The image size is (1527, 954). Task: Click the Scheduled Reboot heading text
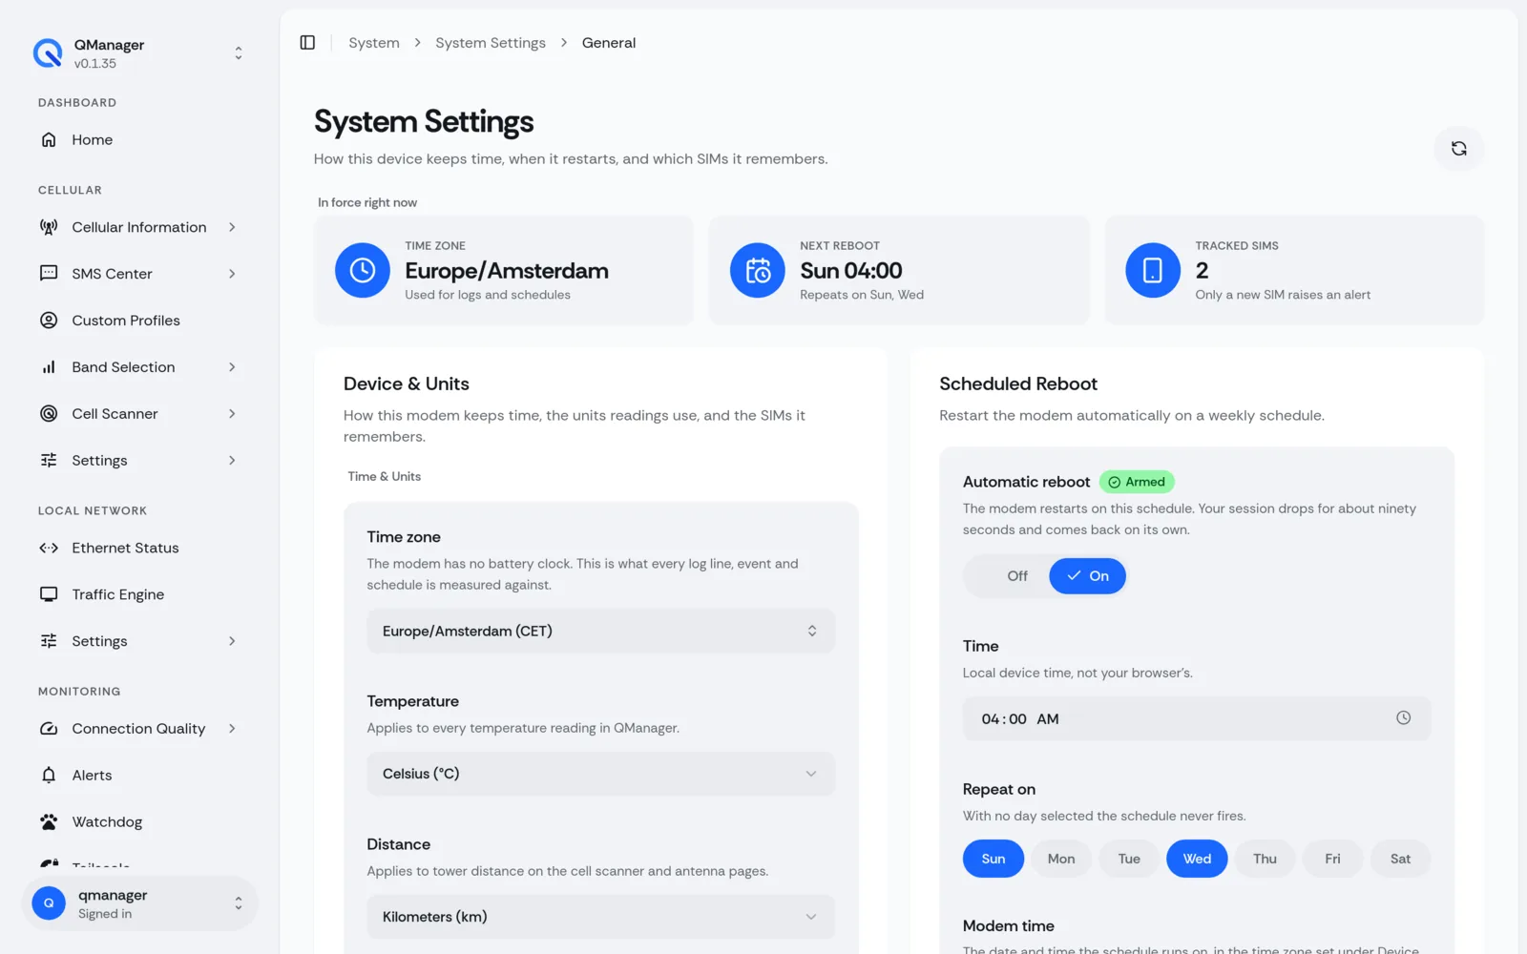point(1018,384)
